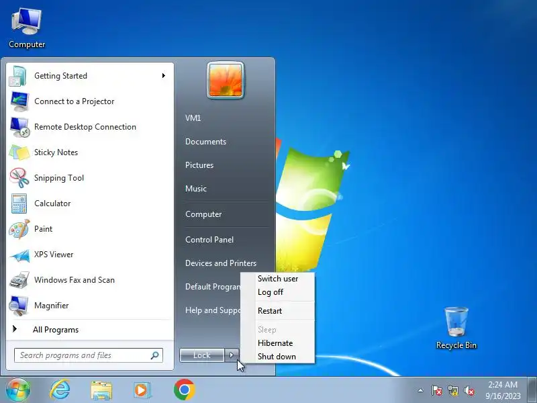Open Music from the Start menu
This screenshot has height=403, width=537.
196,189
